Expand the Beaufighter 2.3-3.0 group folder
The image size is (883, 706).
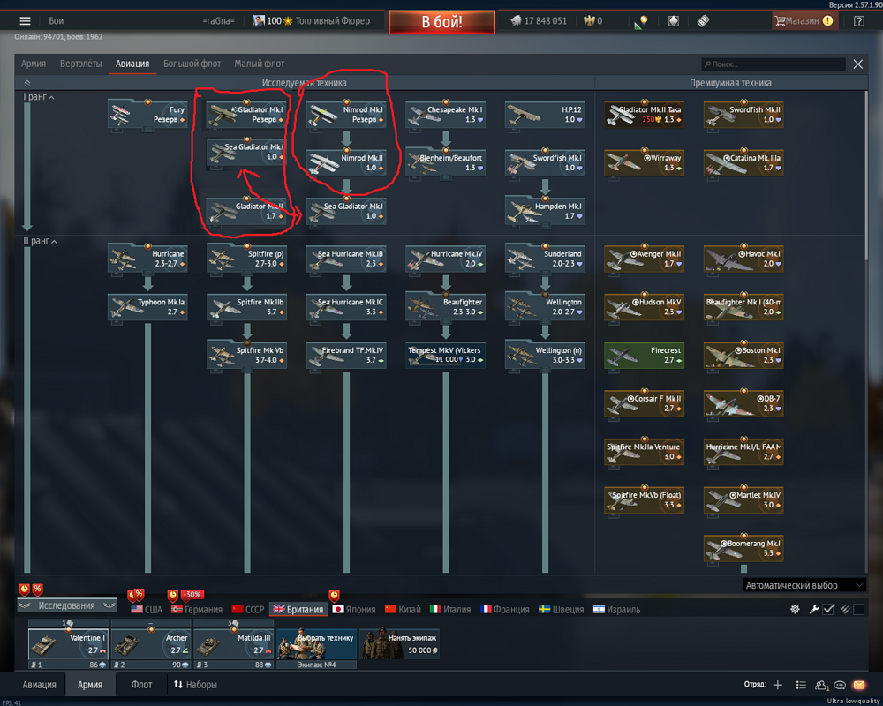point(445,307)
